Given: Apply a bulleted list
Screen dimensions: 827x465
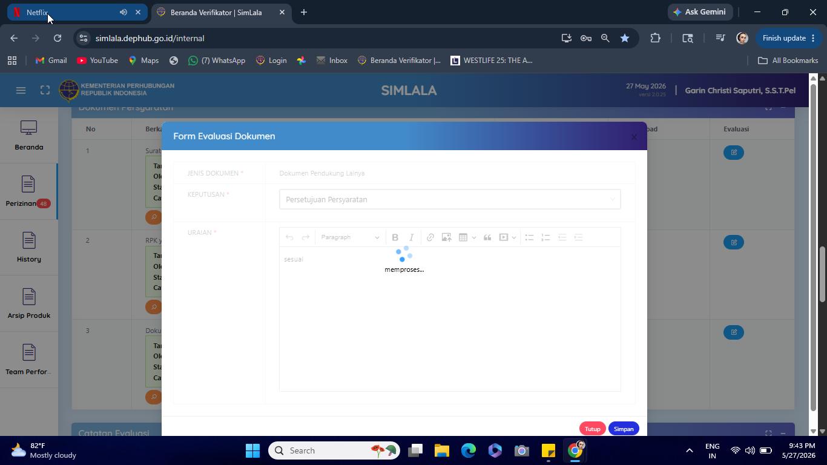Looking at the screenshot, I should coord(529,237).
